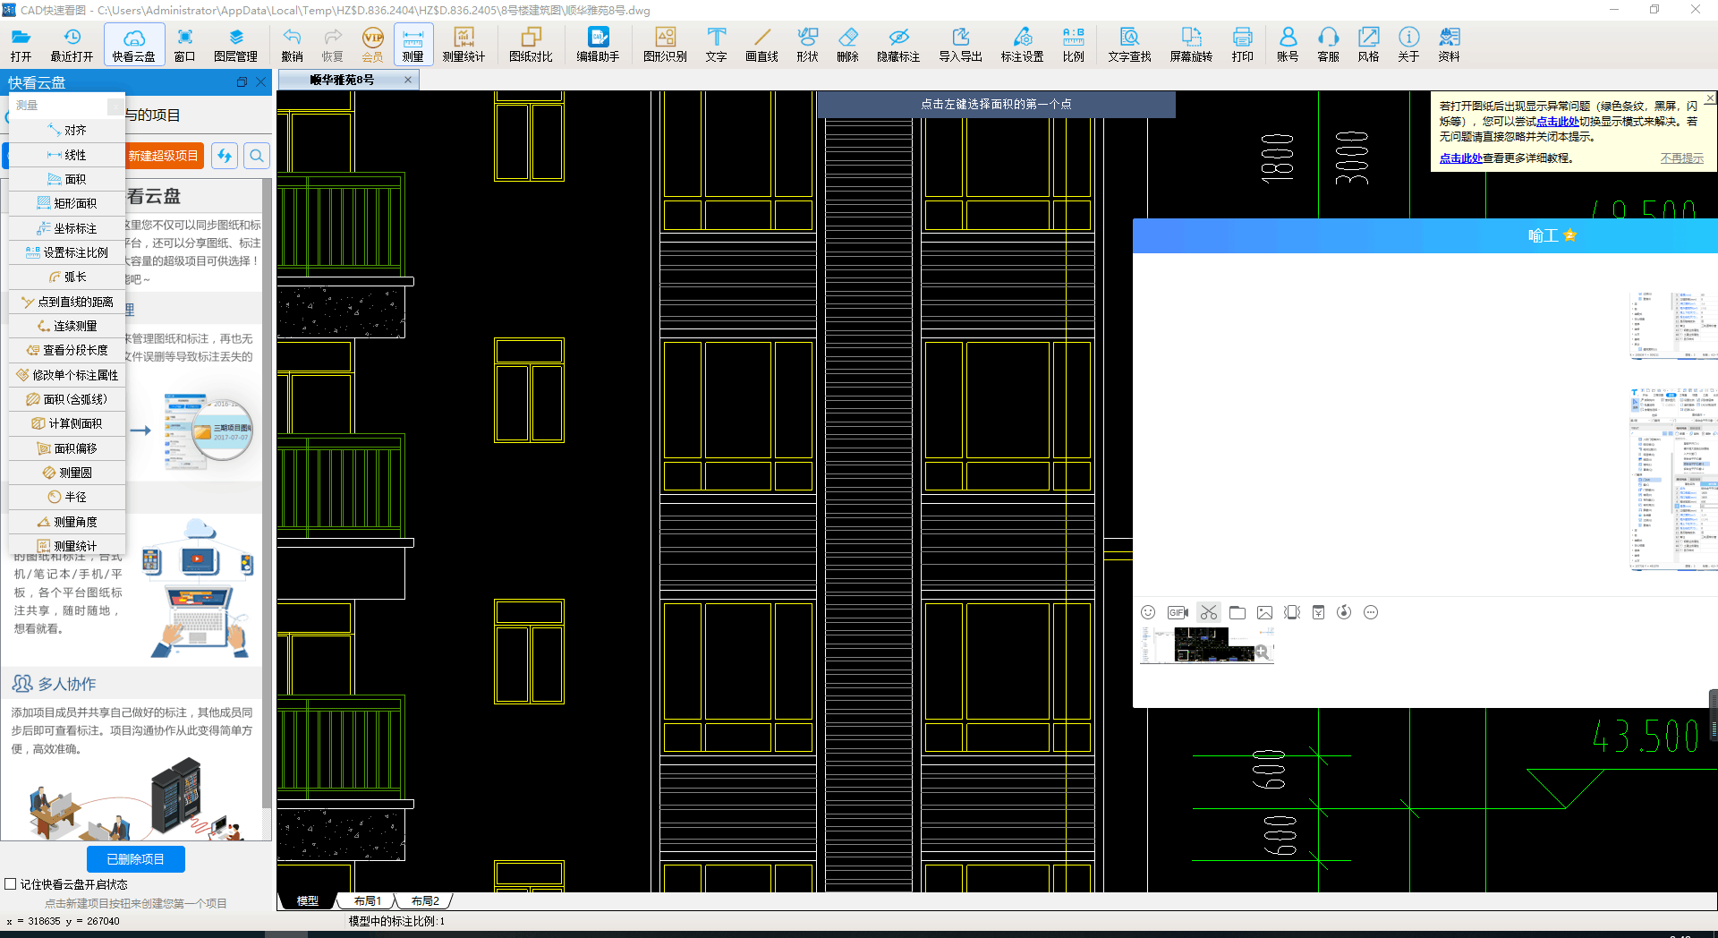This screenshot has width=1718, height=938.
Task: Choose 对齐 in measure menu
Action: point(67,130)
